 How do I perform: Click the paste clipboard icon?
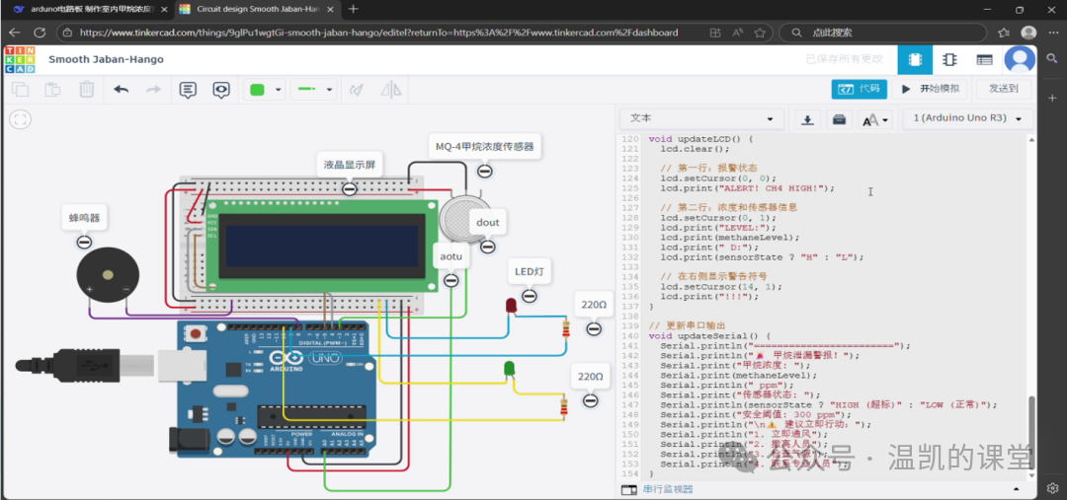53,90
